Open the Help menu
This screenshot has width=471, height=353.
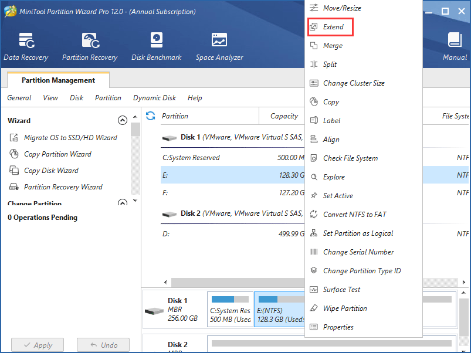click(195, 98)
